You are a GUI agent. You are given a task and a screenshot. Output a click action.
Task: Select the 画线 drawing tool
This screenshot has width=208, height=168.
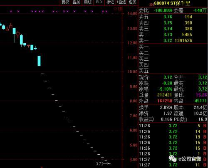click(x=88, y=2)
